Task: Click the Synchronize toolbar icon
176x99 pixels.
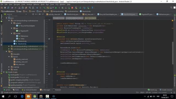Action: [8, 8]
